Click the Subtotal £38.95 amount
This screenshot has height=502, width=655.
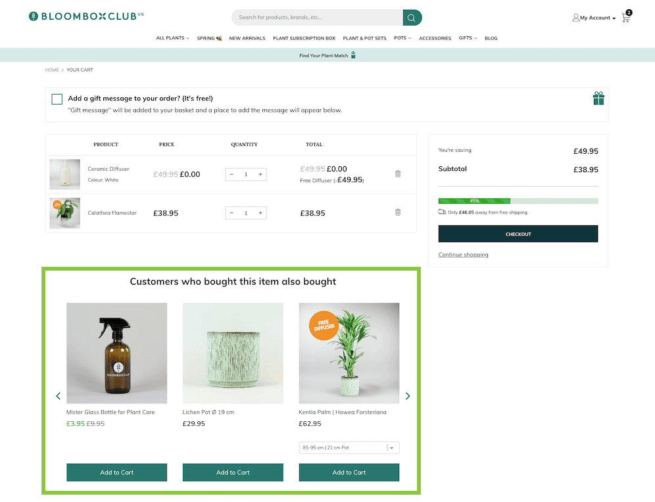586,170
